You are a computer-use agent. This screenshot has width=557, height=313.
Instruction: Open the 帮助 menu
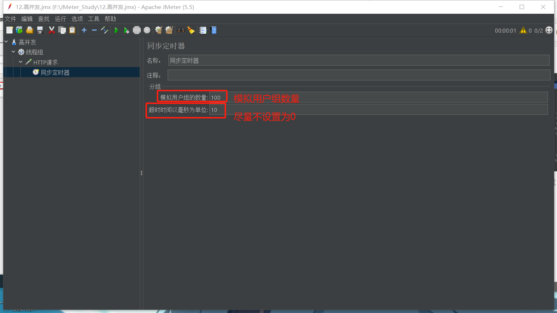(110, 19)
